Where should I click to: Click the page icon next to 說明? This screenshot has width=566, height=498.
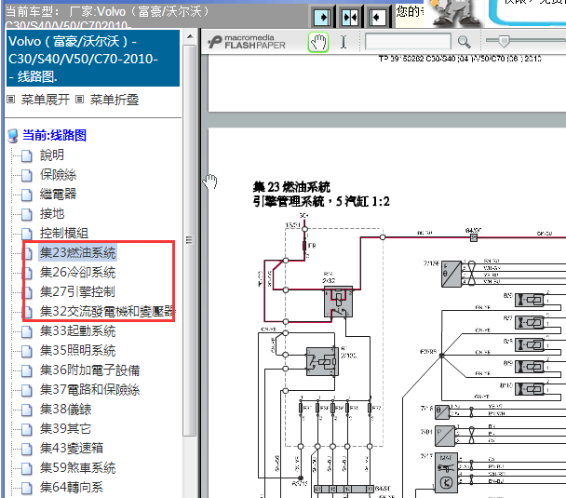click(x=26, y=155)
